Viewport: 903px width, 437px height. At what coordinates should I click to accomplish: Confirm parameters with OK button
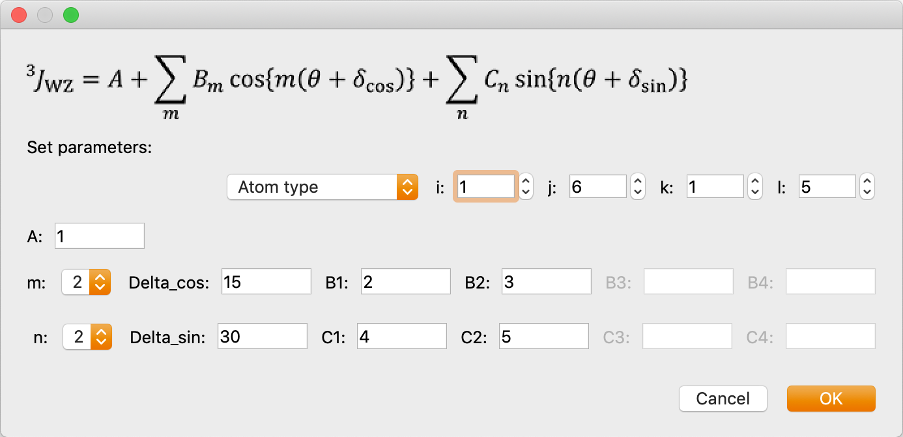point(831,399)
